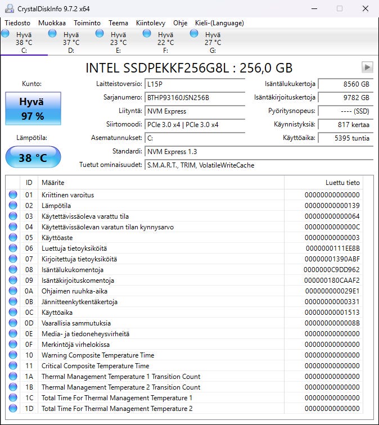Click status orb next to Käyttöaste row
The image size is (379, 425).
[x=13, y=238]
